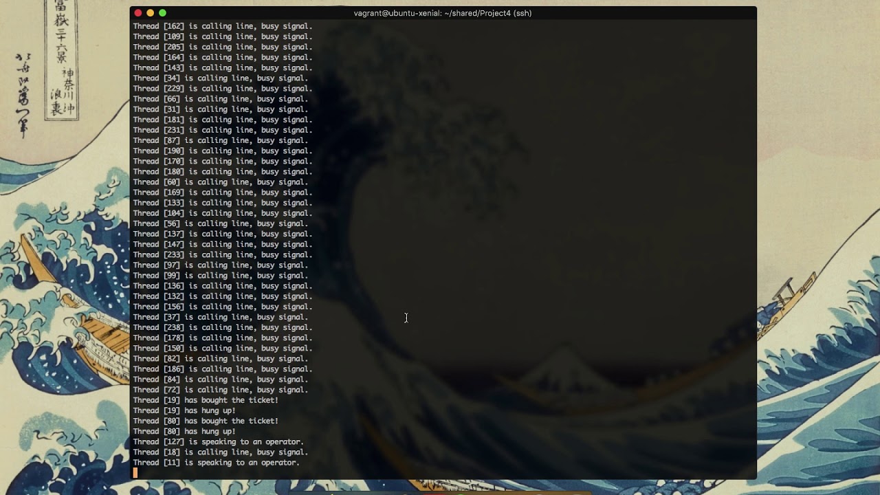
Task: Click line 'Thread [164] is calling line'
Action: coord(223,57)
